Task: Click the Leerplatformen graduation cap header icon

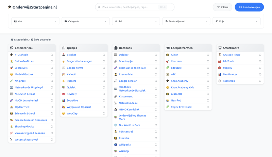Action: [168, 48]
